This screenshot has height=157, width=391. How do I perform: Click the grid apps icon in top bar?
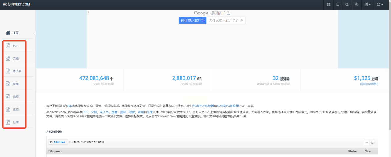328,5
